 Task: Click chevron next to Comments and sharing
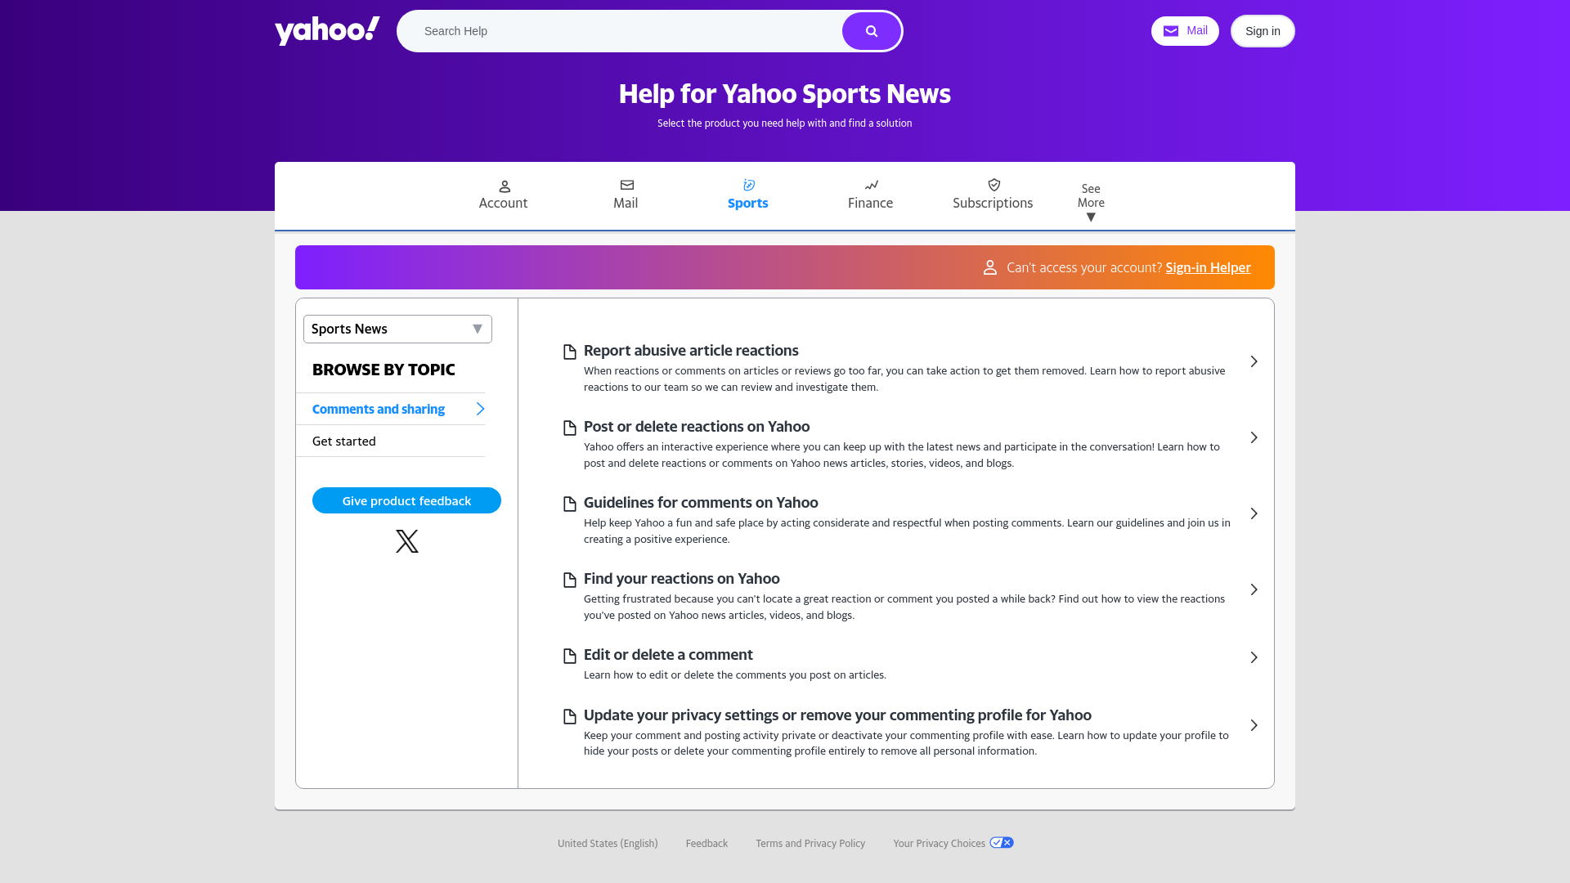pos(480,409)
